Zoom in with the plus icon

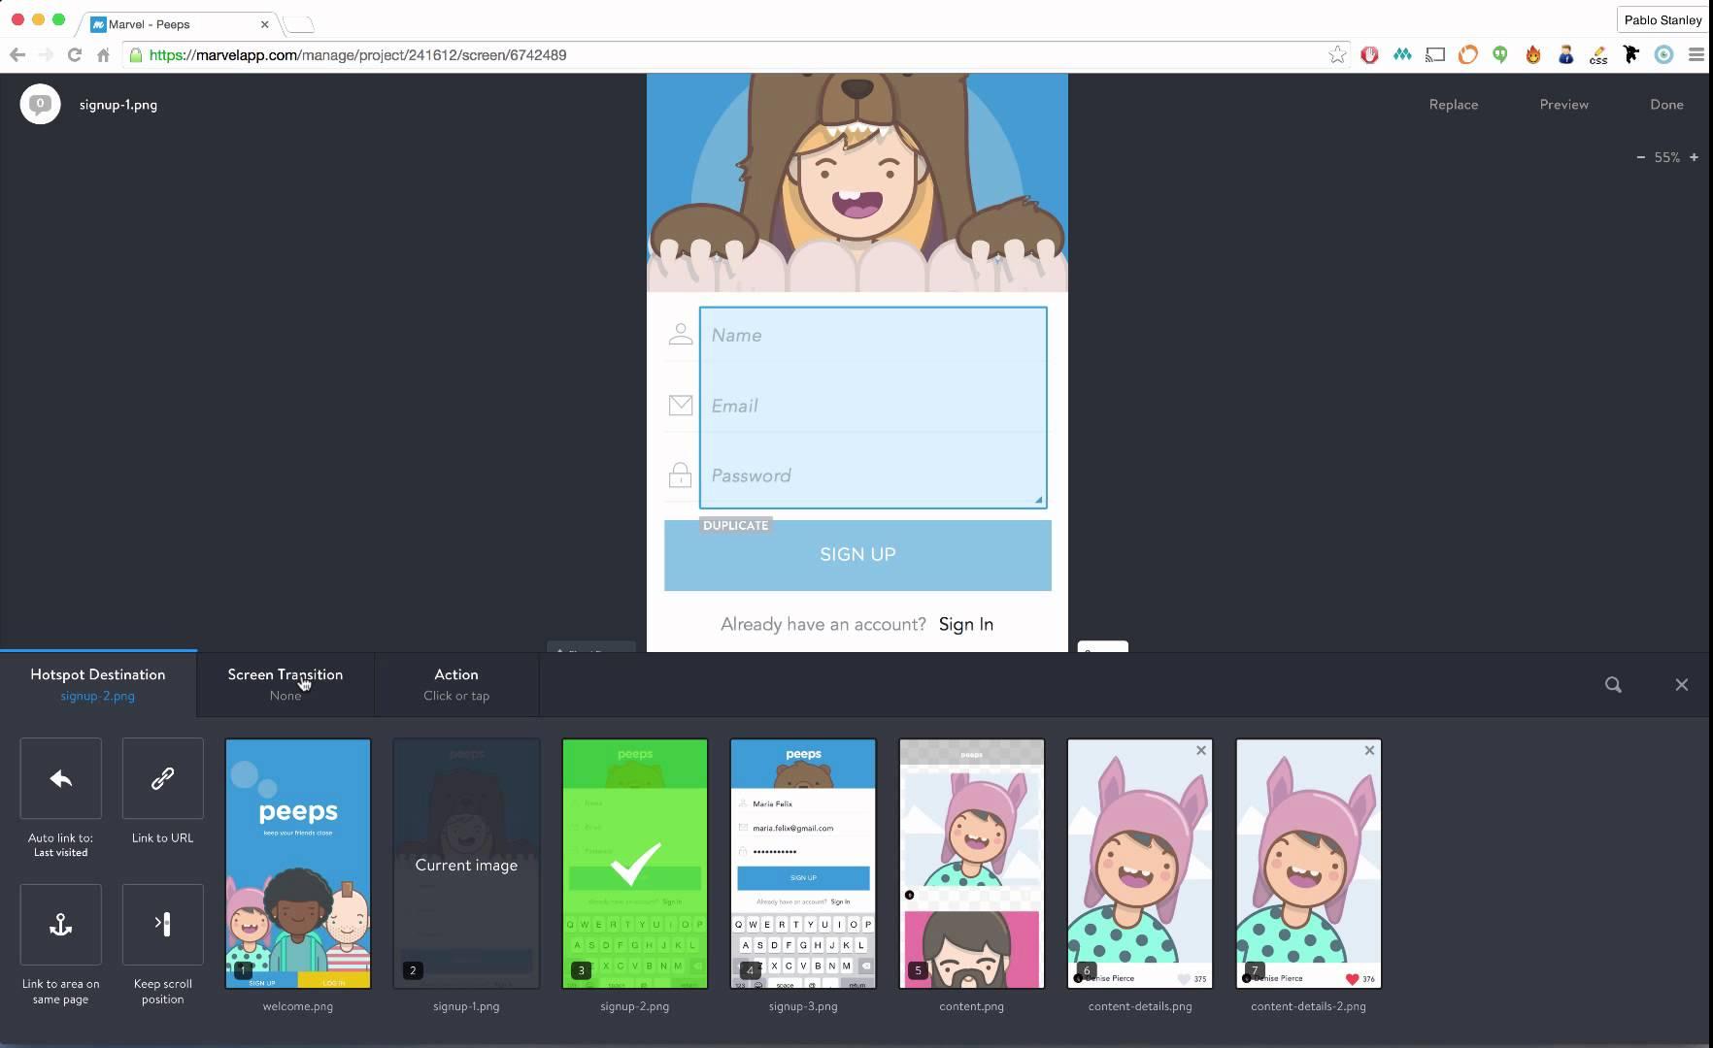[1694, 157]
